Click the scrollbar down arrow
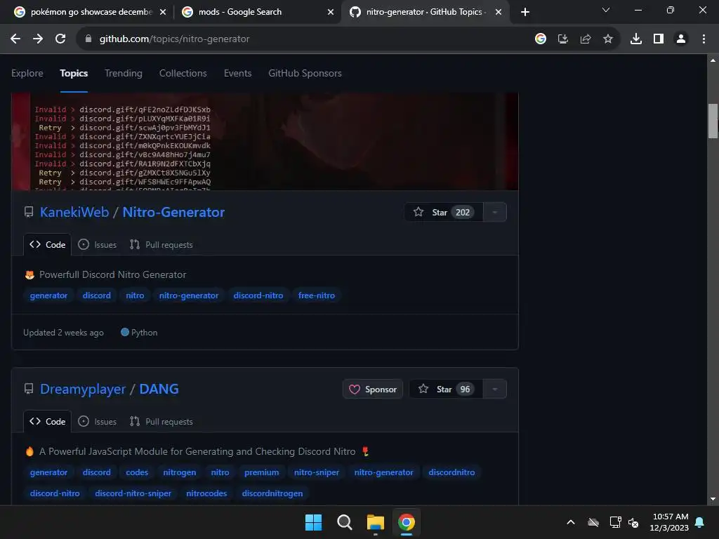The image size is (719, 539). (713, 499)
